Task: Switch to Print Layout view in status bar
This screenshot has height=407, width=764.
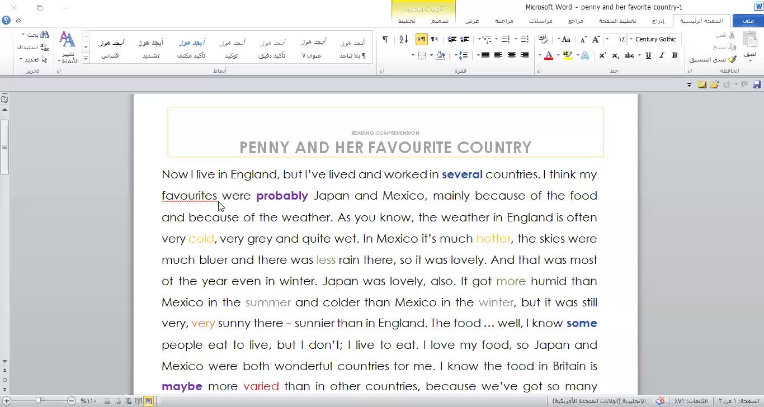Action: tap(148, 401)
